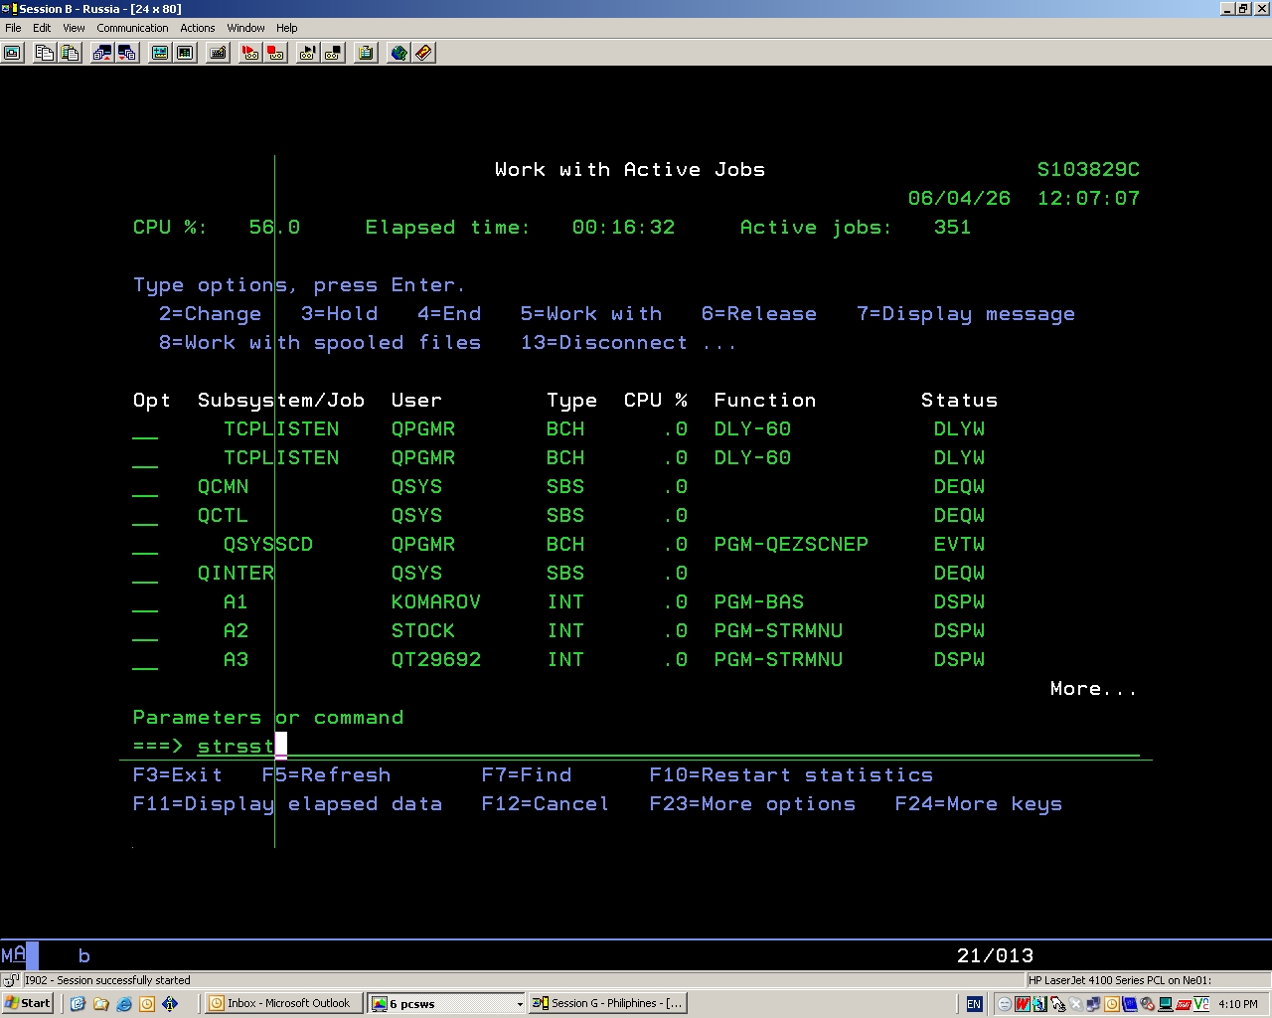Stop the macro with the Stop icon
The width and height of the screenshot is (1272, 1018).
pos(333,53)
